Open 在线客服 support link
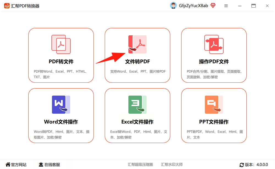The height and width of the screenshot is (169, 275). pyautogui.click(x=49, y=165)
